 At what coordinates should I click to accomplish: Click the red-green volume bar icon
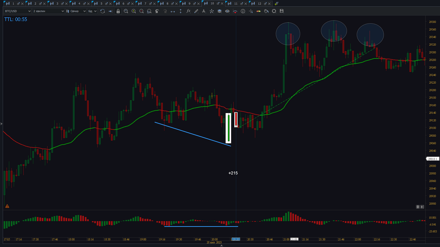(x=259, y=11)
